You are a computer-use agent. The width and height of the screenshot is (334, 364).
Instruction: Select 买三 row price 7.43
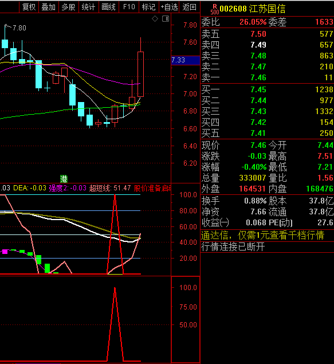(258, 111)
